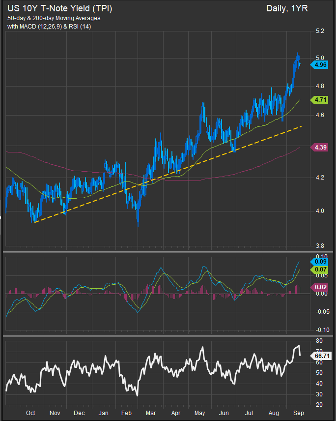
Task: Select the 0.02 MACD histogram tag
Action: [x=319, y=287]
